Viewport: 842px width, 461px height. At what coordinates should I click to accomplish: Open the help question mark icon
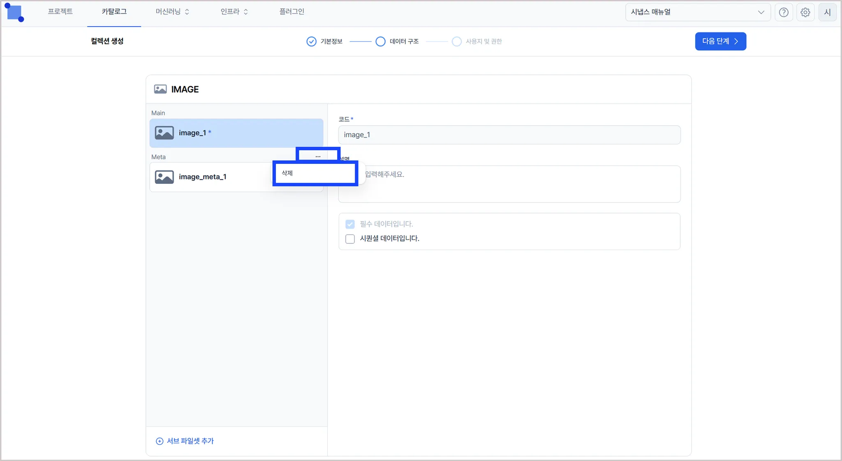pos(784,12)
